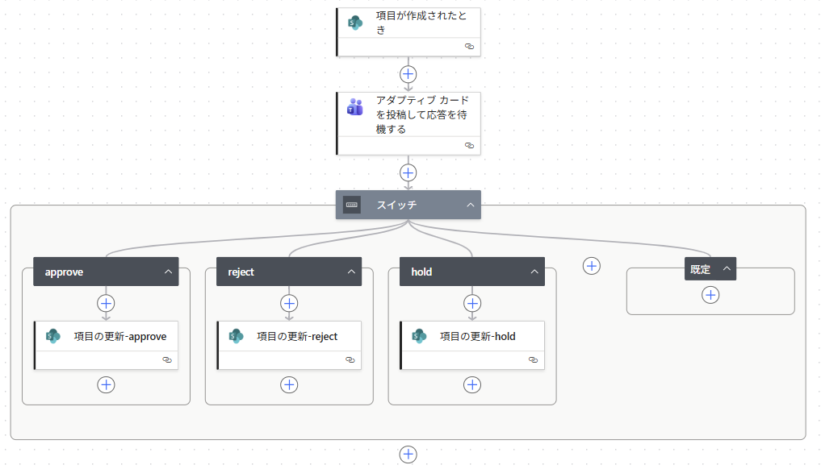
Task: Collapse the hold case chevron
Action: point(534,272)
